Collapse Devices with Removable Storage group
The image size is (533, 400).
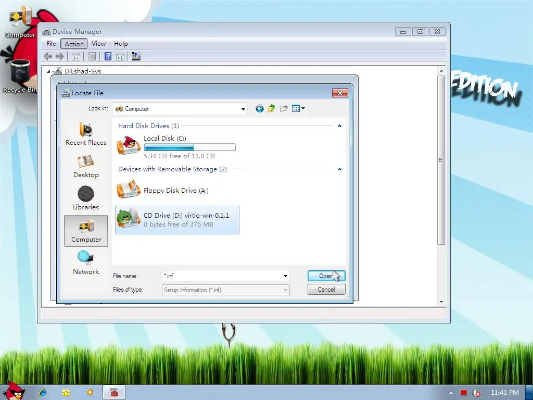pyautogui.click(x=339, y=169)
